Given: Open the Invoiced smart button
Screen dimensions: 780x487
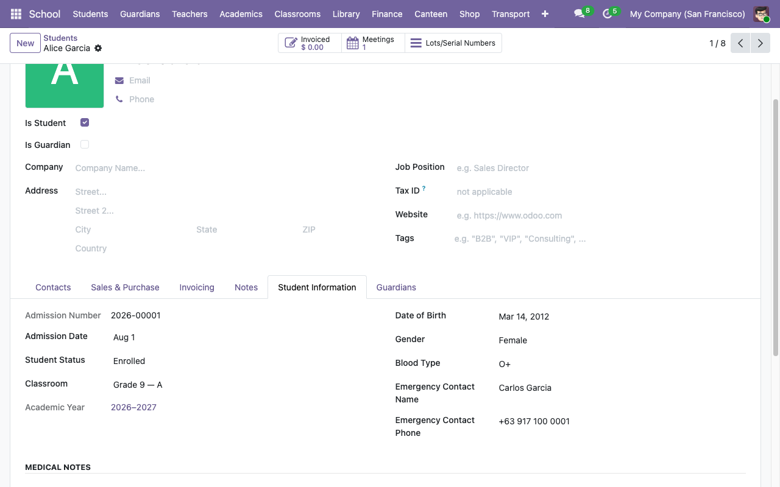Looking at the screenshot, I should click(x=310, y=43).
